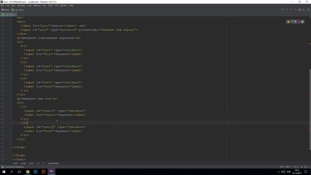The image size is (311, 175).
Task: Open the Tools menu
Action: pyautogui.click(x=51, y=5)
